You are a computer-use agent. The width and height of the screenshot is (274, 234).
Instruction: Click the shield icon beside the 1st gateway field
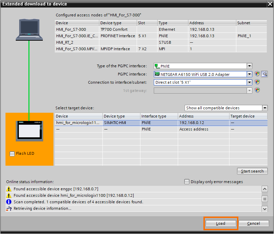(257, 90)
